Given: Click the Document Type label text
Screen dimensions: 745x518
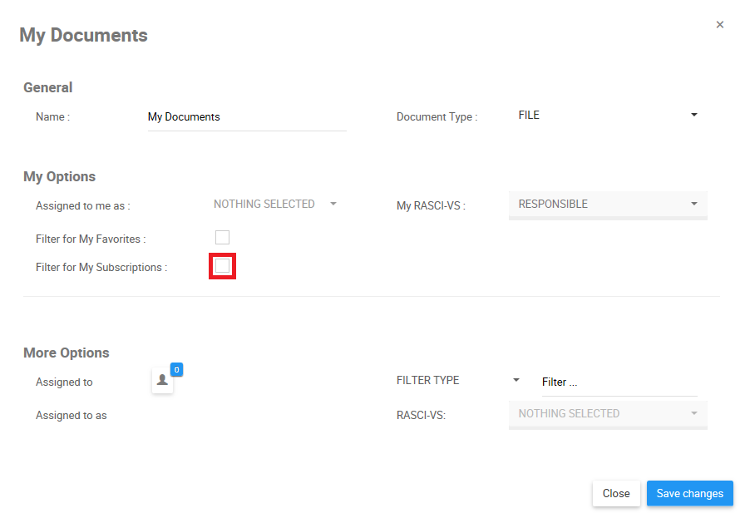Looking at the screenshot, I should click(437, 117).
